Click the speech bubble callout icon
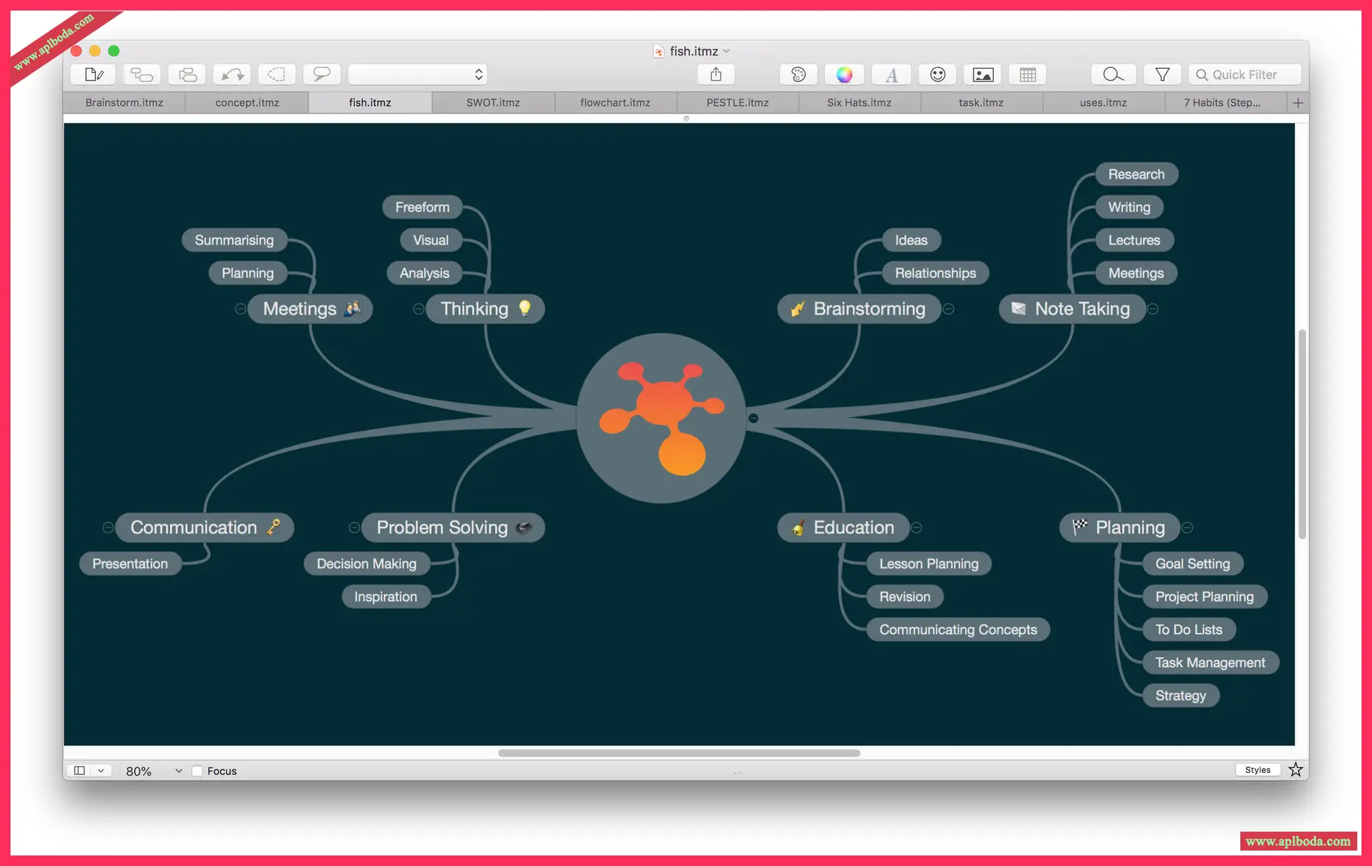Screen dimensions: 1372x866 pos(321,74)
